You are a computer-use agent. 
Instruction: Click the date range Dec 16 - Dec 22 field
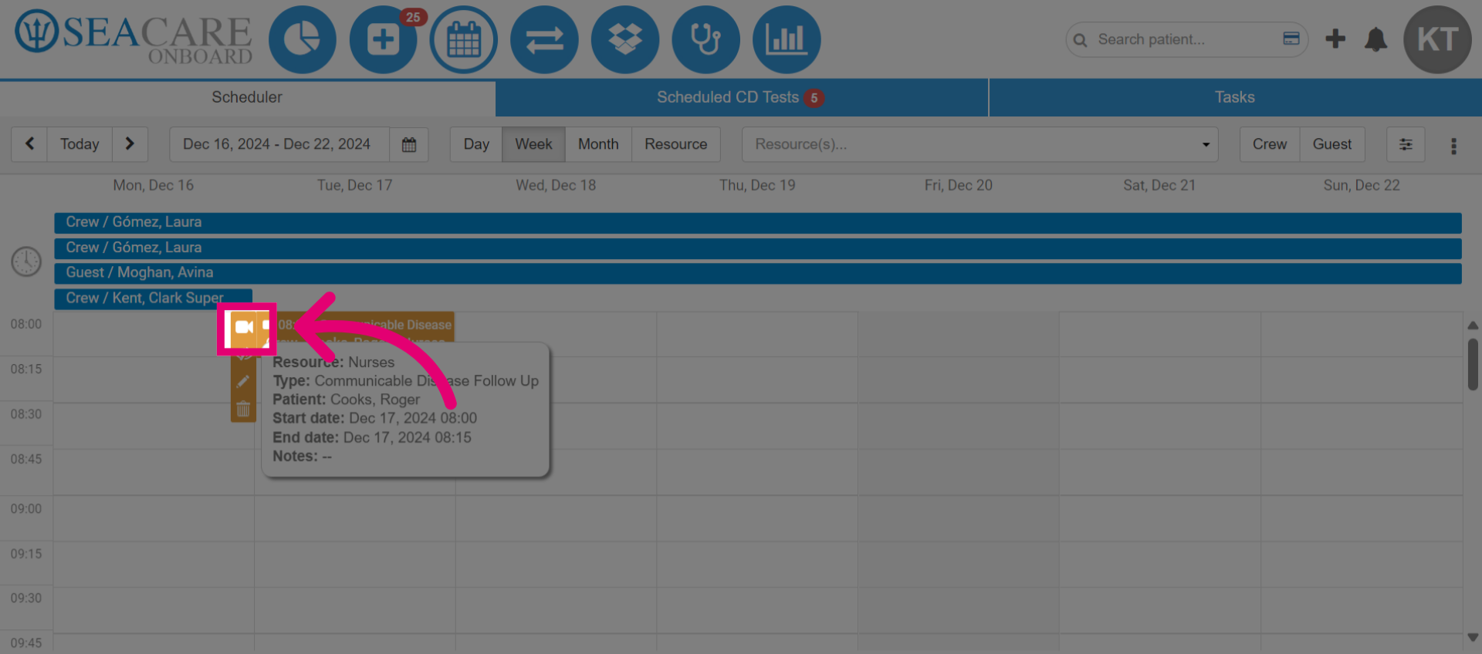pyautogui.click(x=279, y=144)
